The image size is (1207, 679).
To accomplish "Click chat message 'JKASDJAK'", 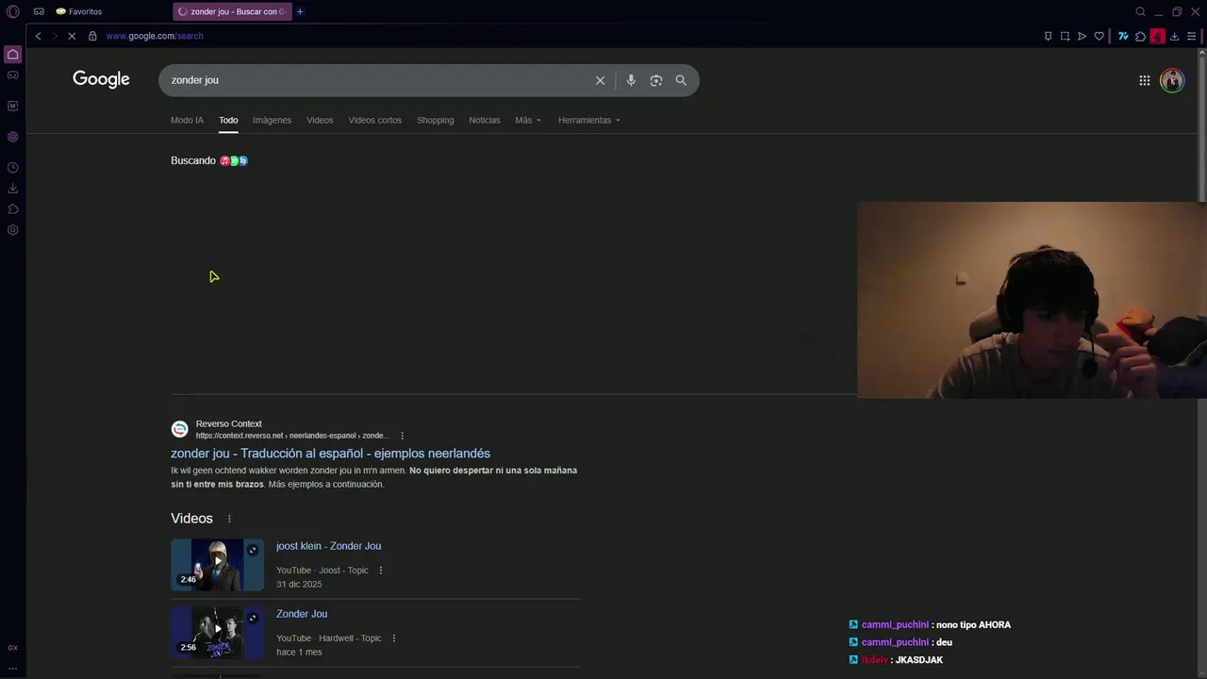I will 918,660.
